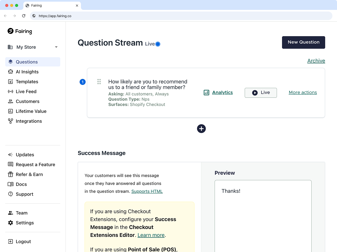Open AI Insights from the sidebar

pos(26,72)
